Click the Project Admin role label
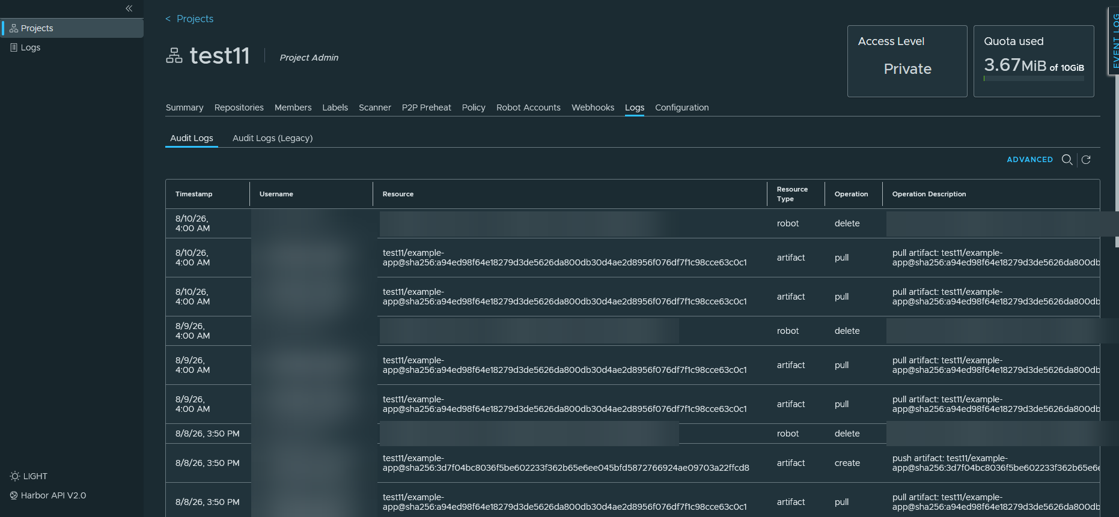 coord(309,58)
